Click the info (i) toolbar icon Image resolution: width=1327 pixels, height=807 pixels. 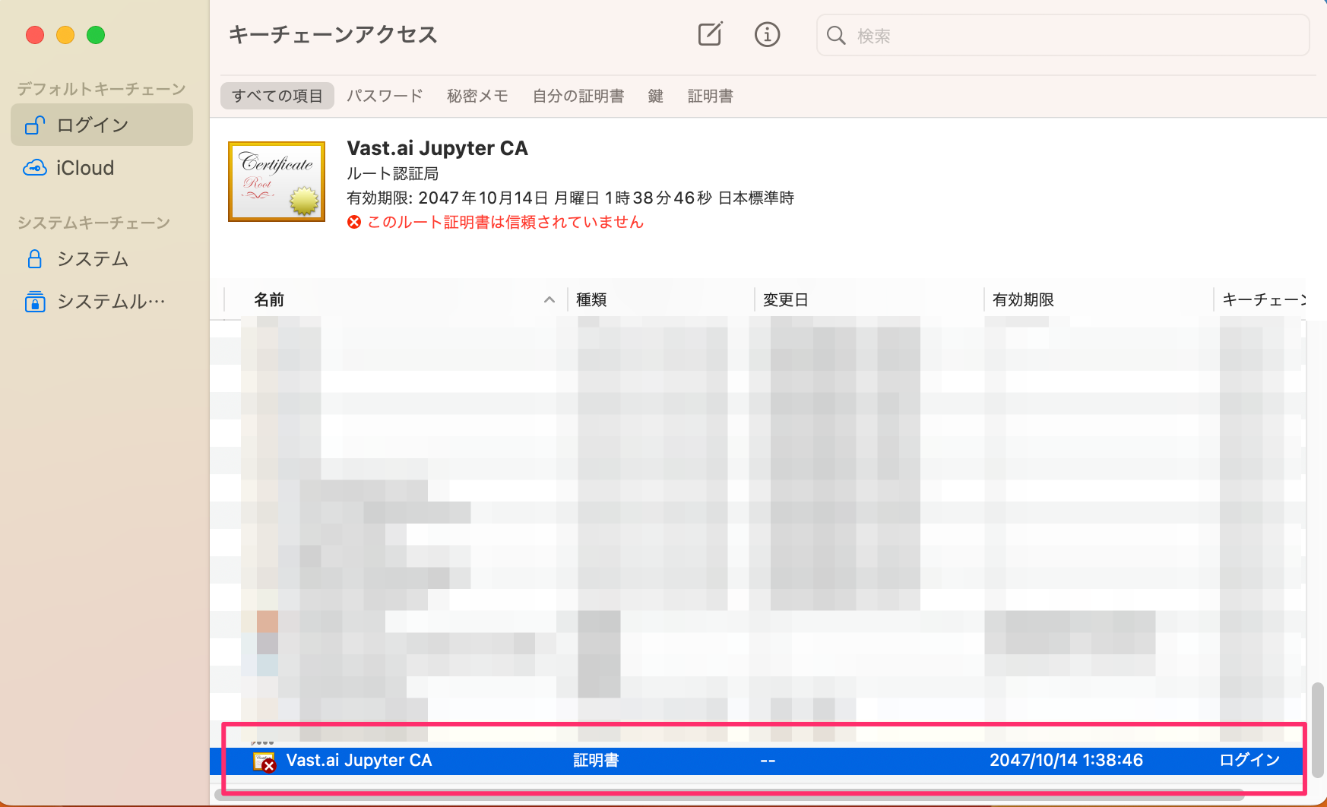(767, 34)
